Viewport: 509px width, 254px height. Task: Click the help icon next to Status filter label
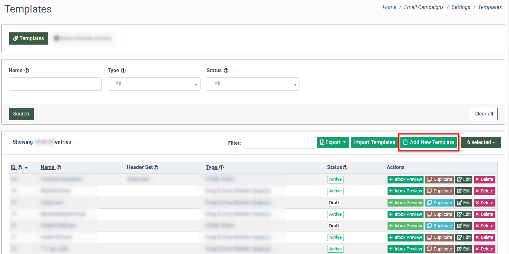pyautogui.click(x=226, y=71)
